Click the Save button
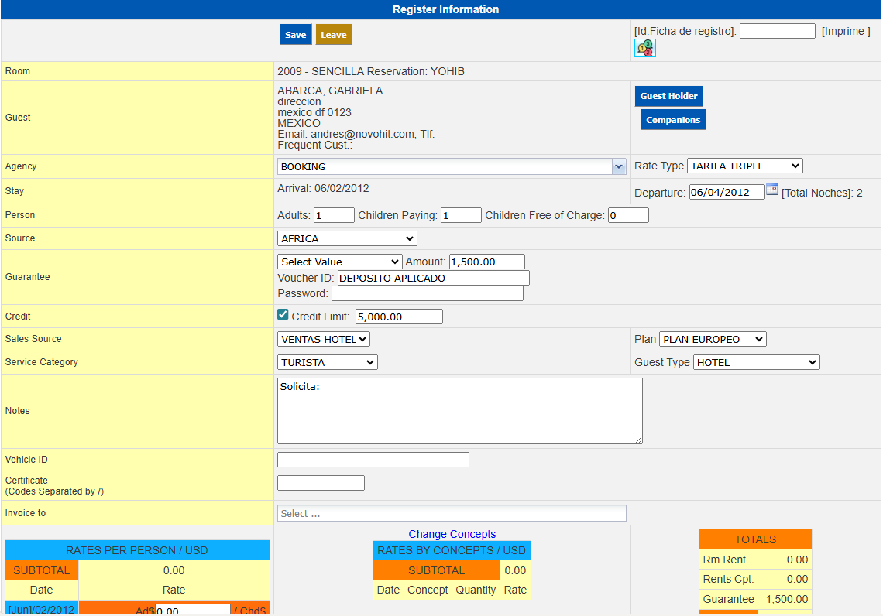This screenshot has height=616, width=883. click(295, 35)
